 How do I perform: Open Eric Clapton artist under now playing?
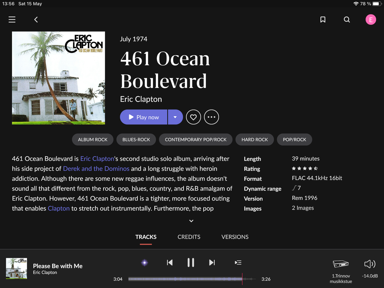pyautogui.click(x=45, y=272)
